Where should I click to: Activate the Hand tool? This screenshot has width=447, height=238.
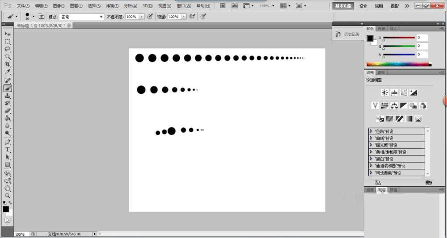coord(8,188)
